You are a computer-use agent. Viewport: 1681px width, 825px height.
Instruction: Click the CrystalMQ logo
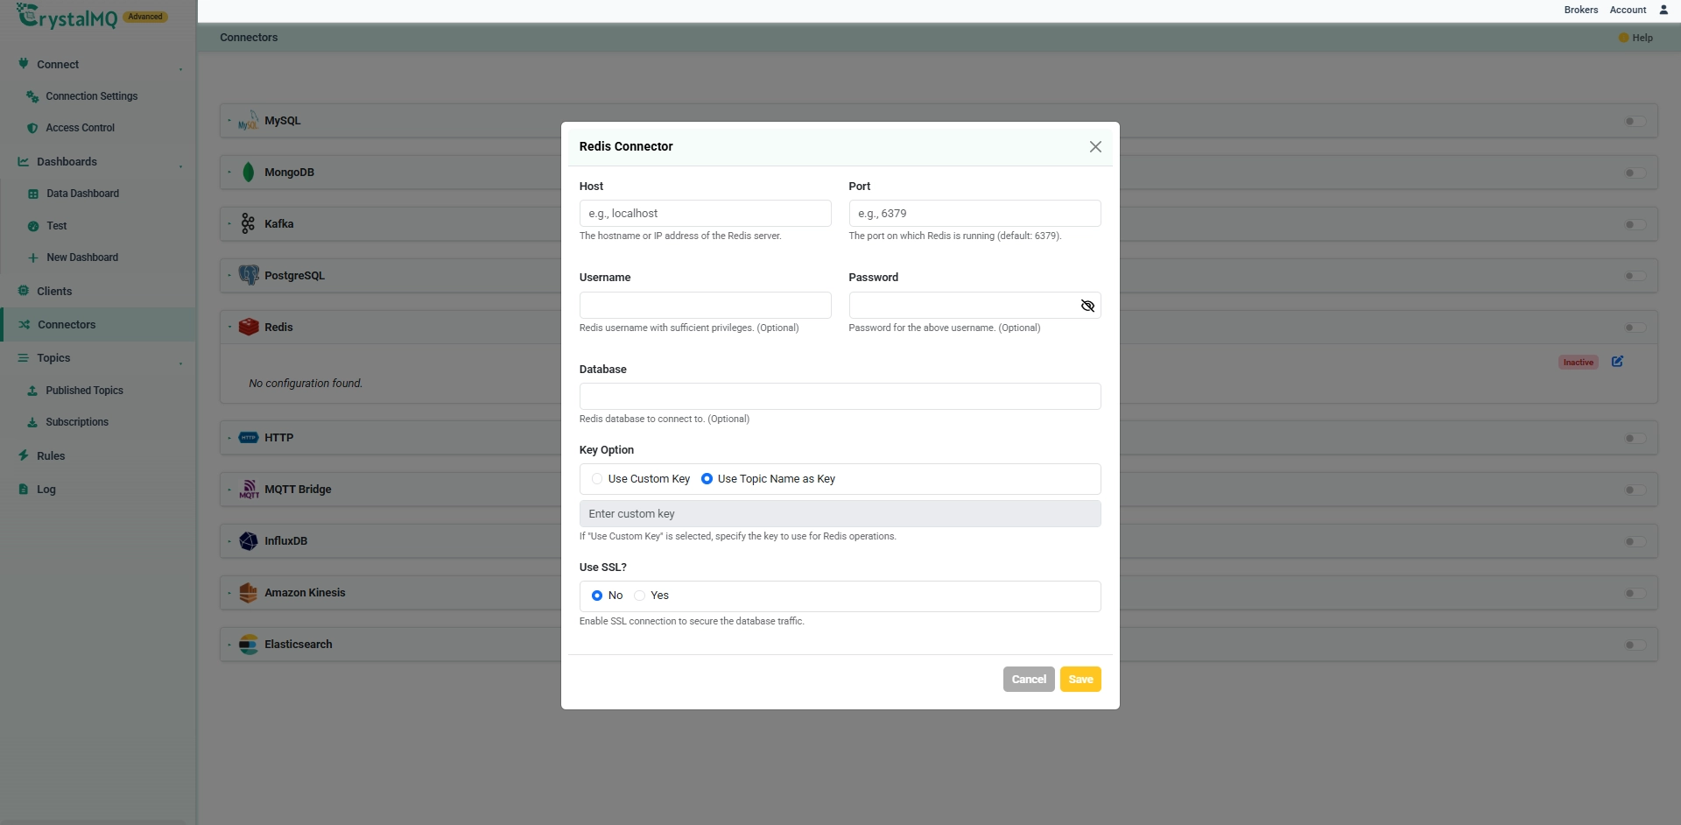[67, 16]
